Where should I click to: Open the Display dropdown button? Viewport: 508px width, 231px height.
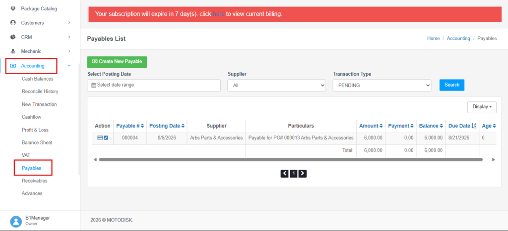pyautogui.click(x=482, y=107)
